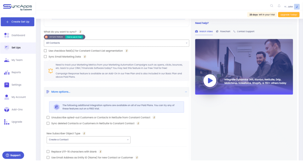This screenshot has height=164, width=303.
Task: Click the orange alarm bell icon in notice
Action: [x=50, y=71]
